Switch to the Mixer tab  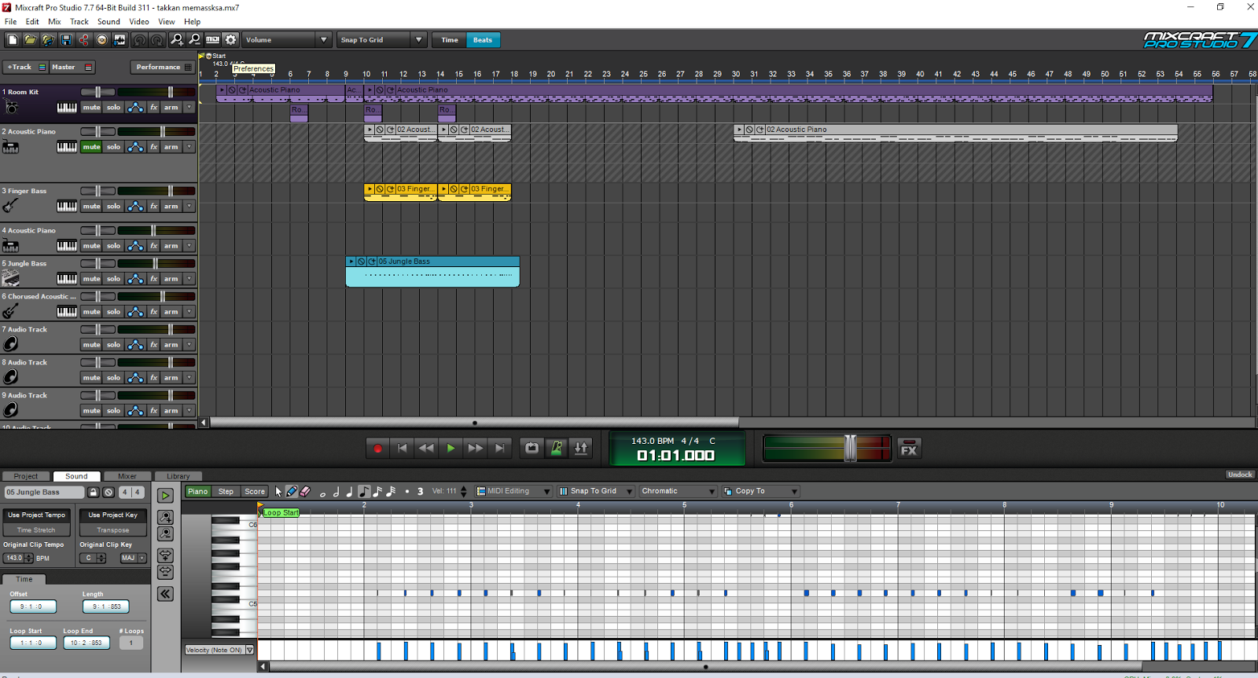click(127, 476)
